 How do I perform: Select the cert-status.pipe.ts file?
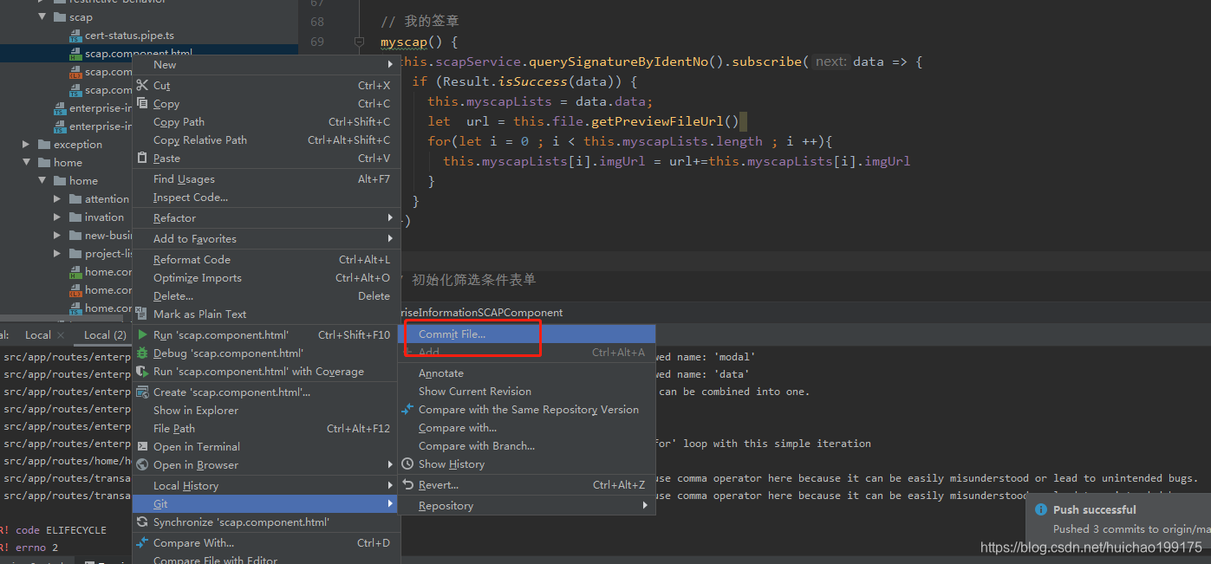pos(120,35)
